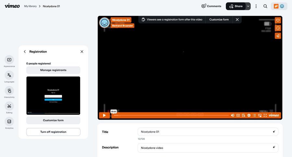The width and height of the screenshot is (292, 157).
Task: Enable picture-in-picture mode
Action: click(260, 115)
